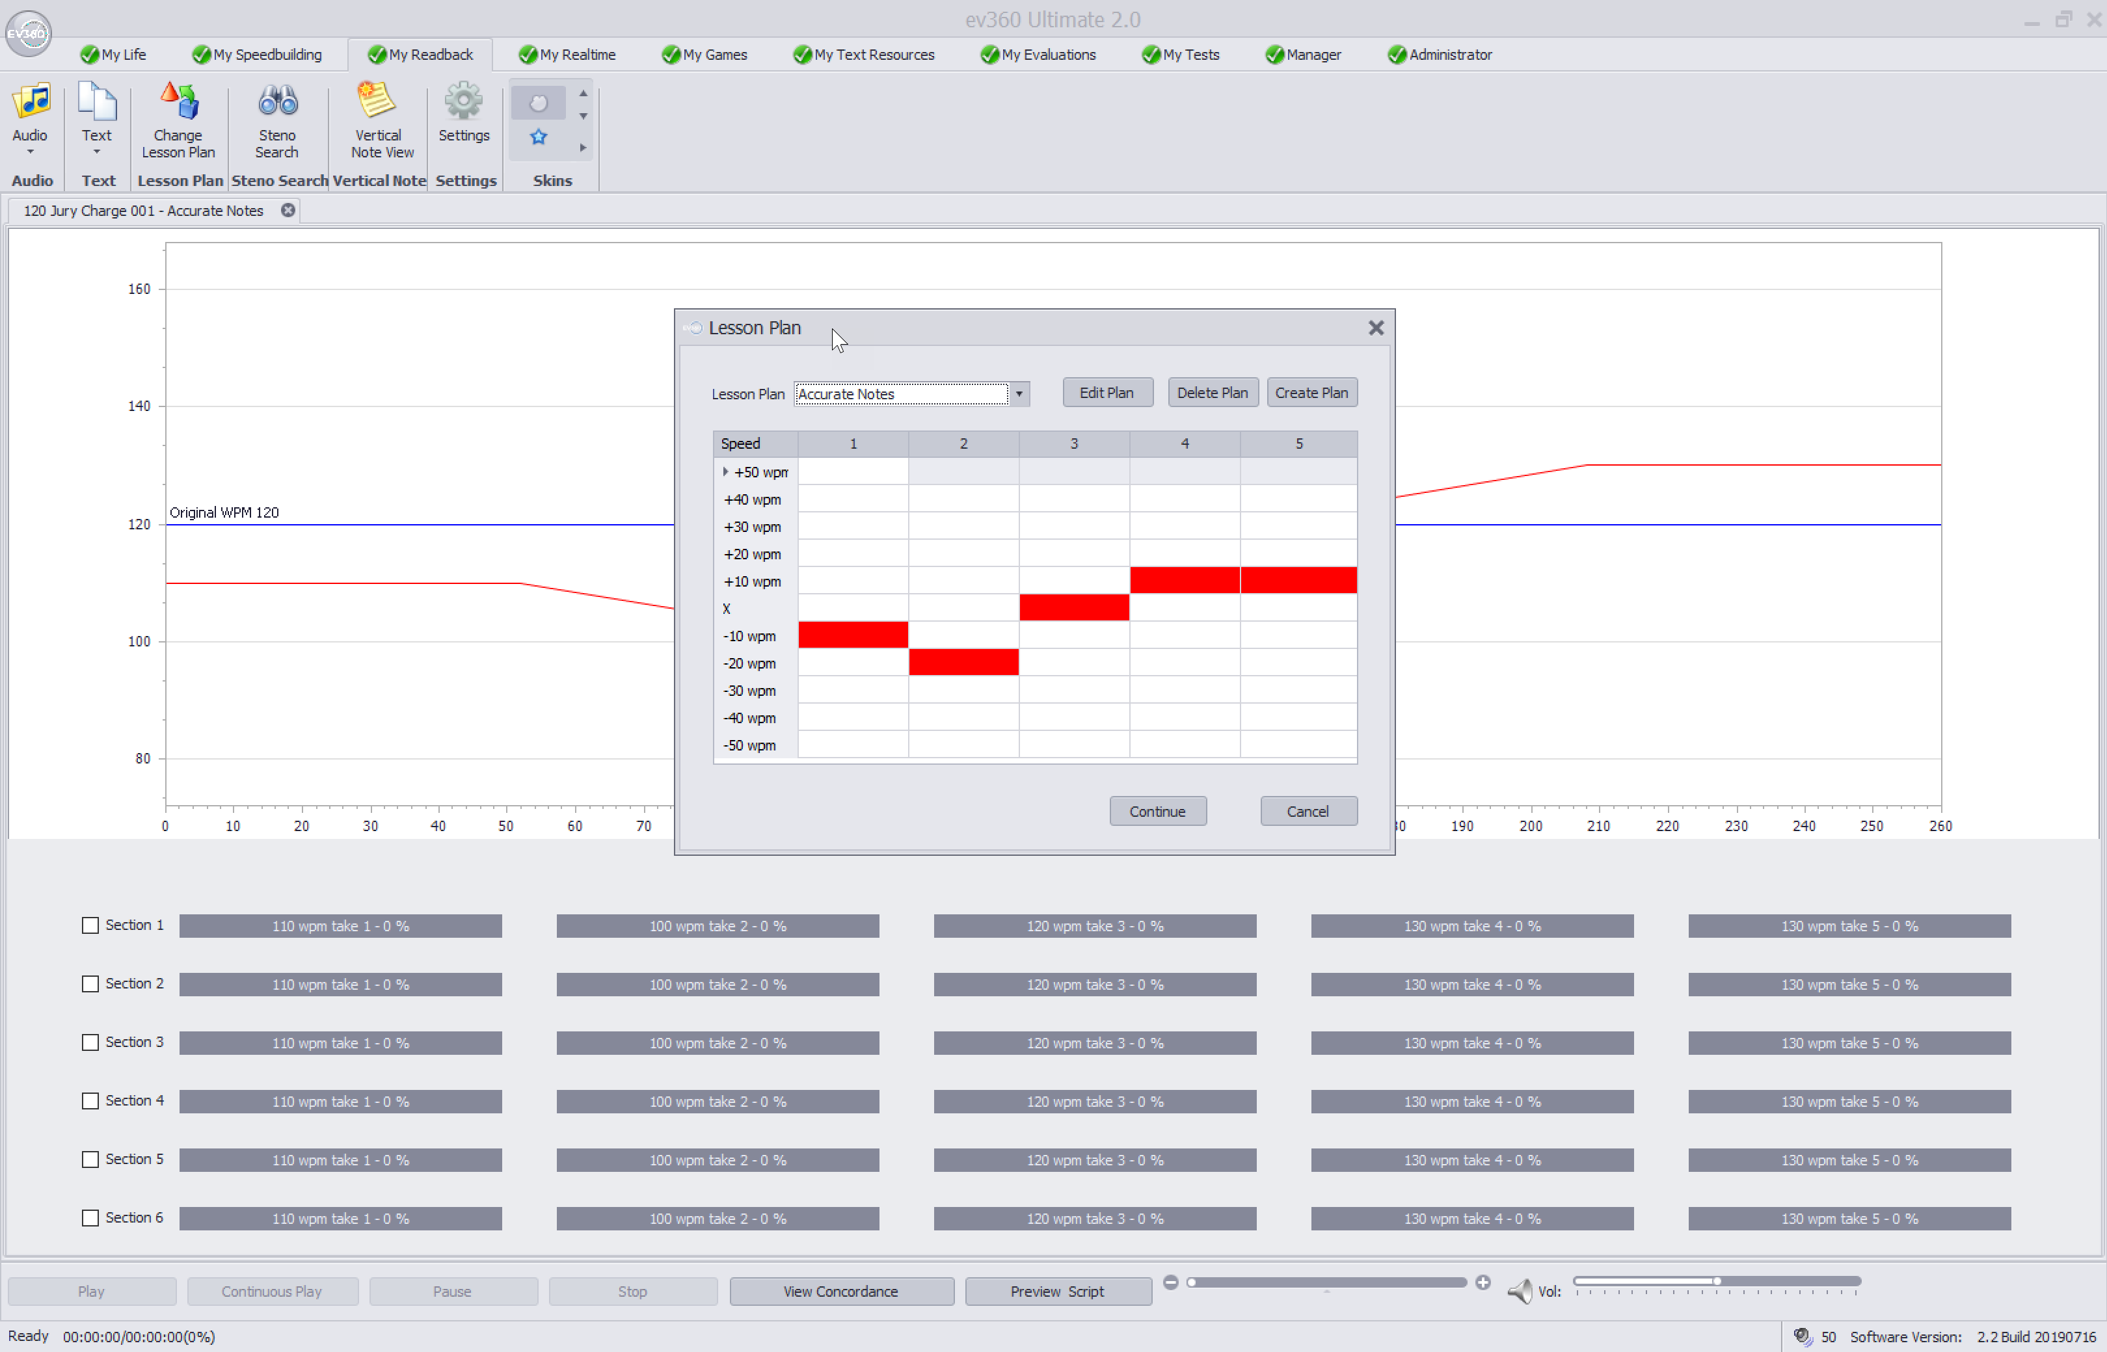Screen dimensions: 2107x1352
Task: Switch to My Games tab
Action: coord(705,55)
